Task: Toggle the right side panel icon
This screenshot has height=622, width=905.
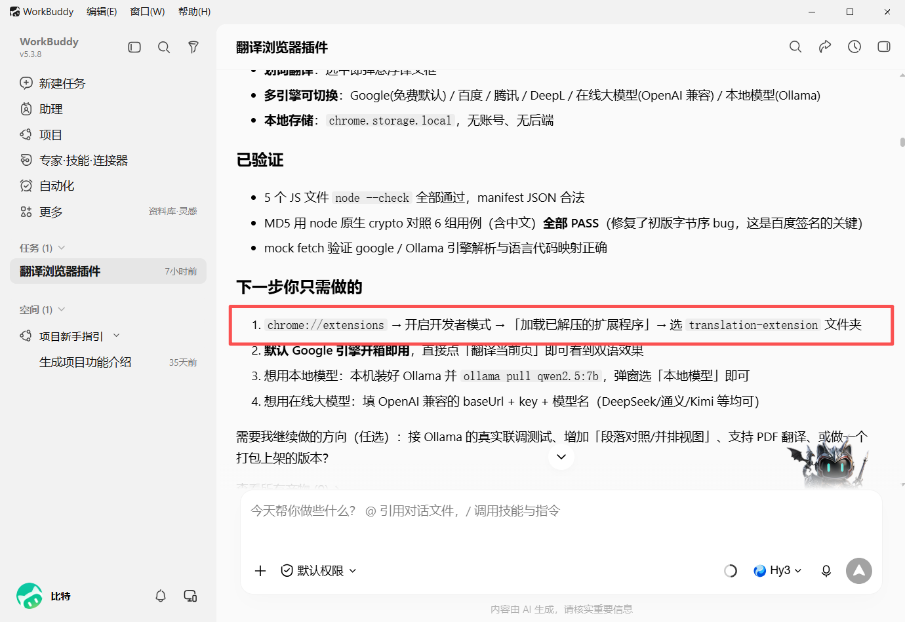Action: (884, 47)
